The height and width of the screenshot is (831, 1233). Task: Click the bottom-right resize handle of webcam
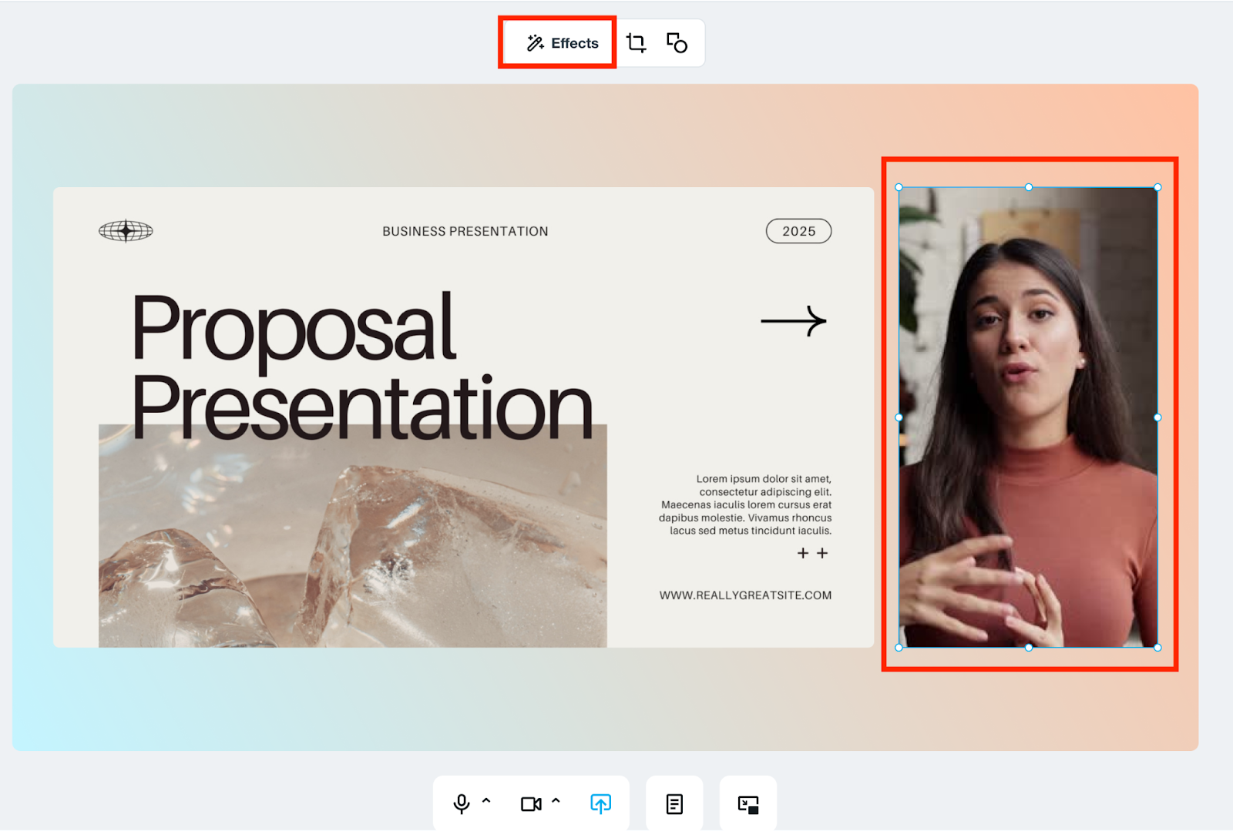click(1157, 647)
